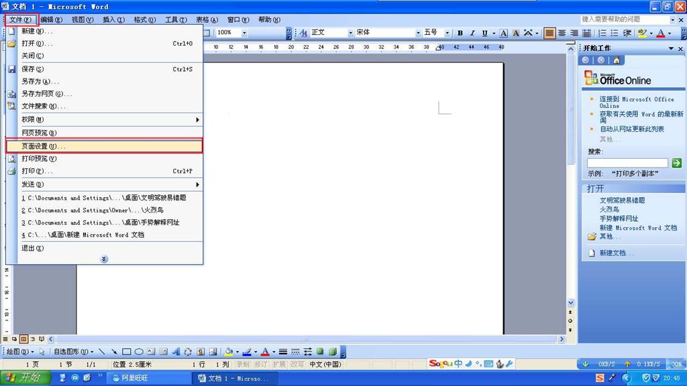Select 打印预览 in the File menu
687x386 pixels.
[x=39, y=159]
